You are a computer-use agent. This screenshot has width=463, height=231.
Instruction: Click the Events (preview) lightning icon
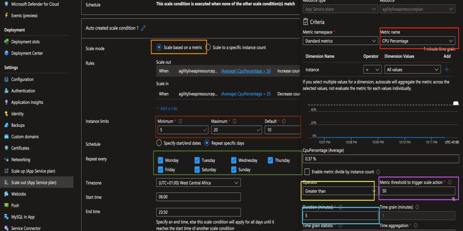6,15
